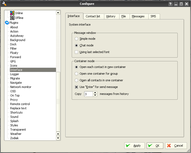Click the Cancel button
Screen dimensions: 191x153
point(176,146)
